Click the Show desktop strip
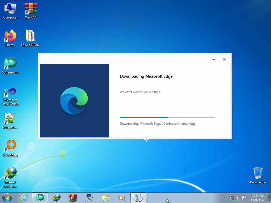271x203 pixels. coord(269,198)
